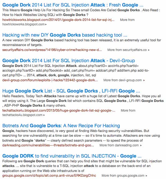
Task: Click the howtricksworks.blogspot.com red URL
Action: coord(58,20)
